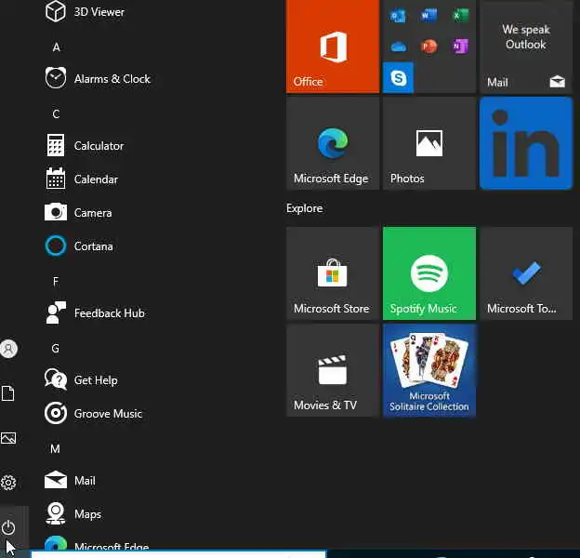Open OneDrive icon in Office folder tile

(398, 46)
